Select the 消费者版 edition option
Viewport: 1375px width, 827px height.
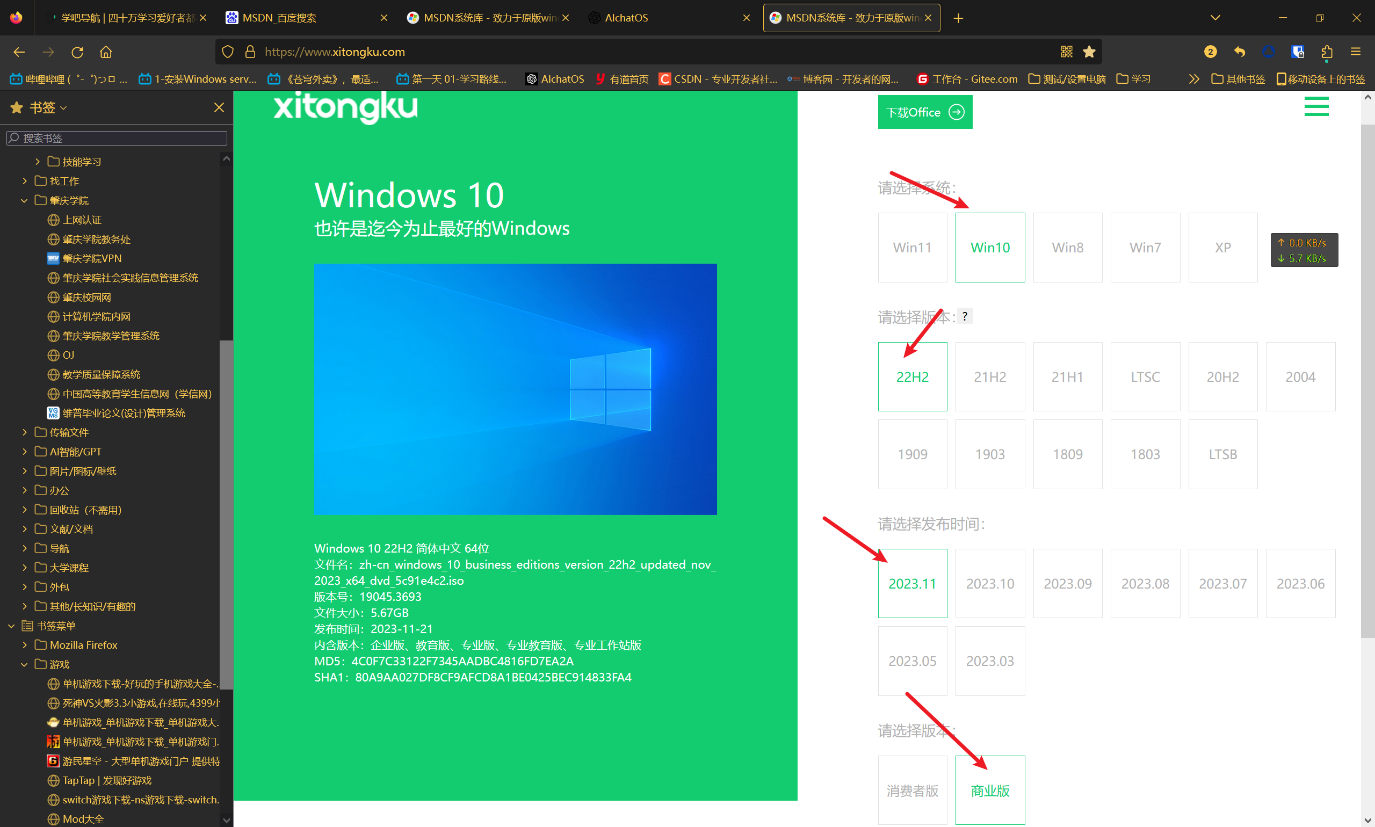coord(912,790)
